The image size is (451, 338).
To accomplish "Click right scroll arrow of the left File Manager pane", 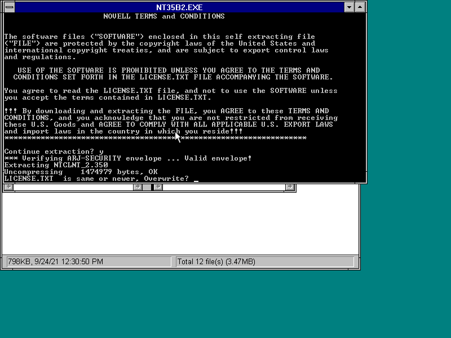I will (138, 187).
